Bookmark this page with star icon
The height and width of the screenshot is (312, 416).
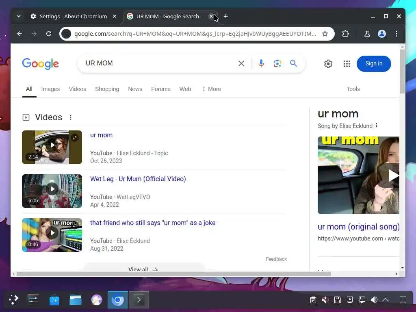click(325, 34)
